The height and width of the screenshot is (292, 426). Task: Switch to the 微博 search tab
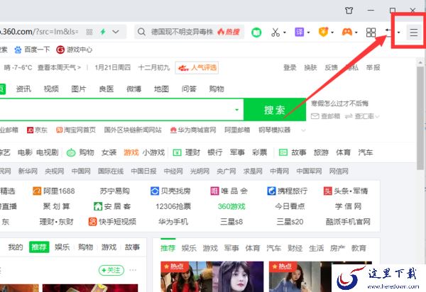pos(133,89)
